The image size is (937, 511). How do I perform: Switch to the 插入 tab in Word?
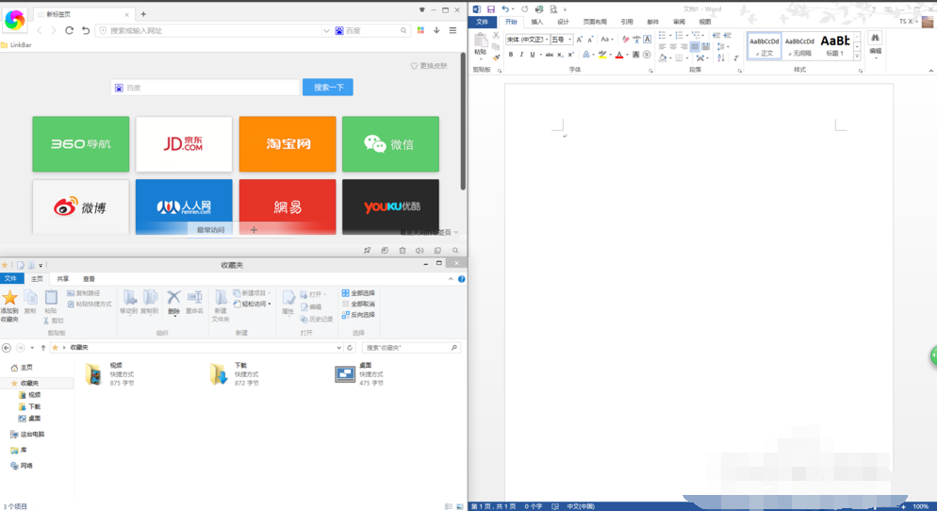536,21
